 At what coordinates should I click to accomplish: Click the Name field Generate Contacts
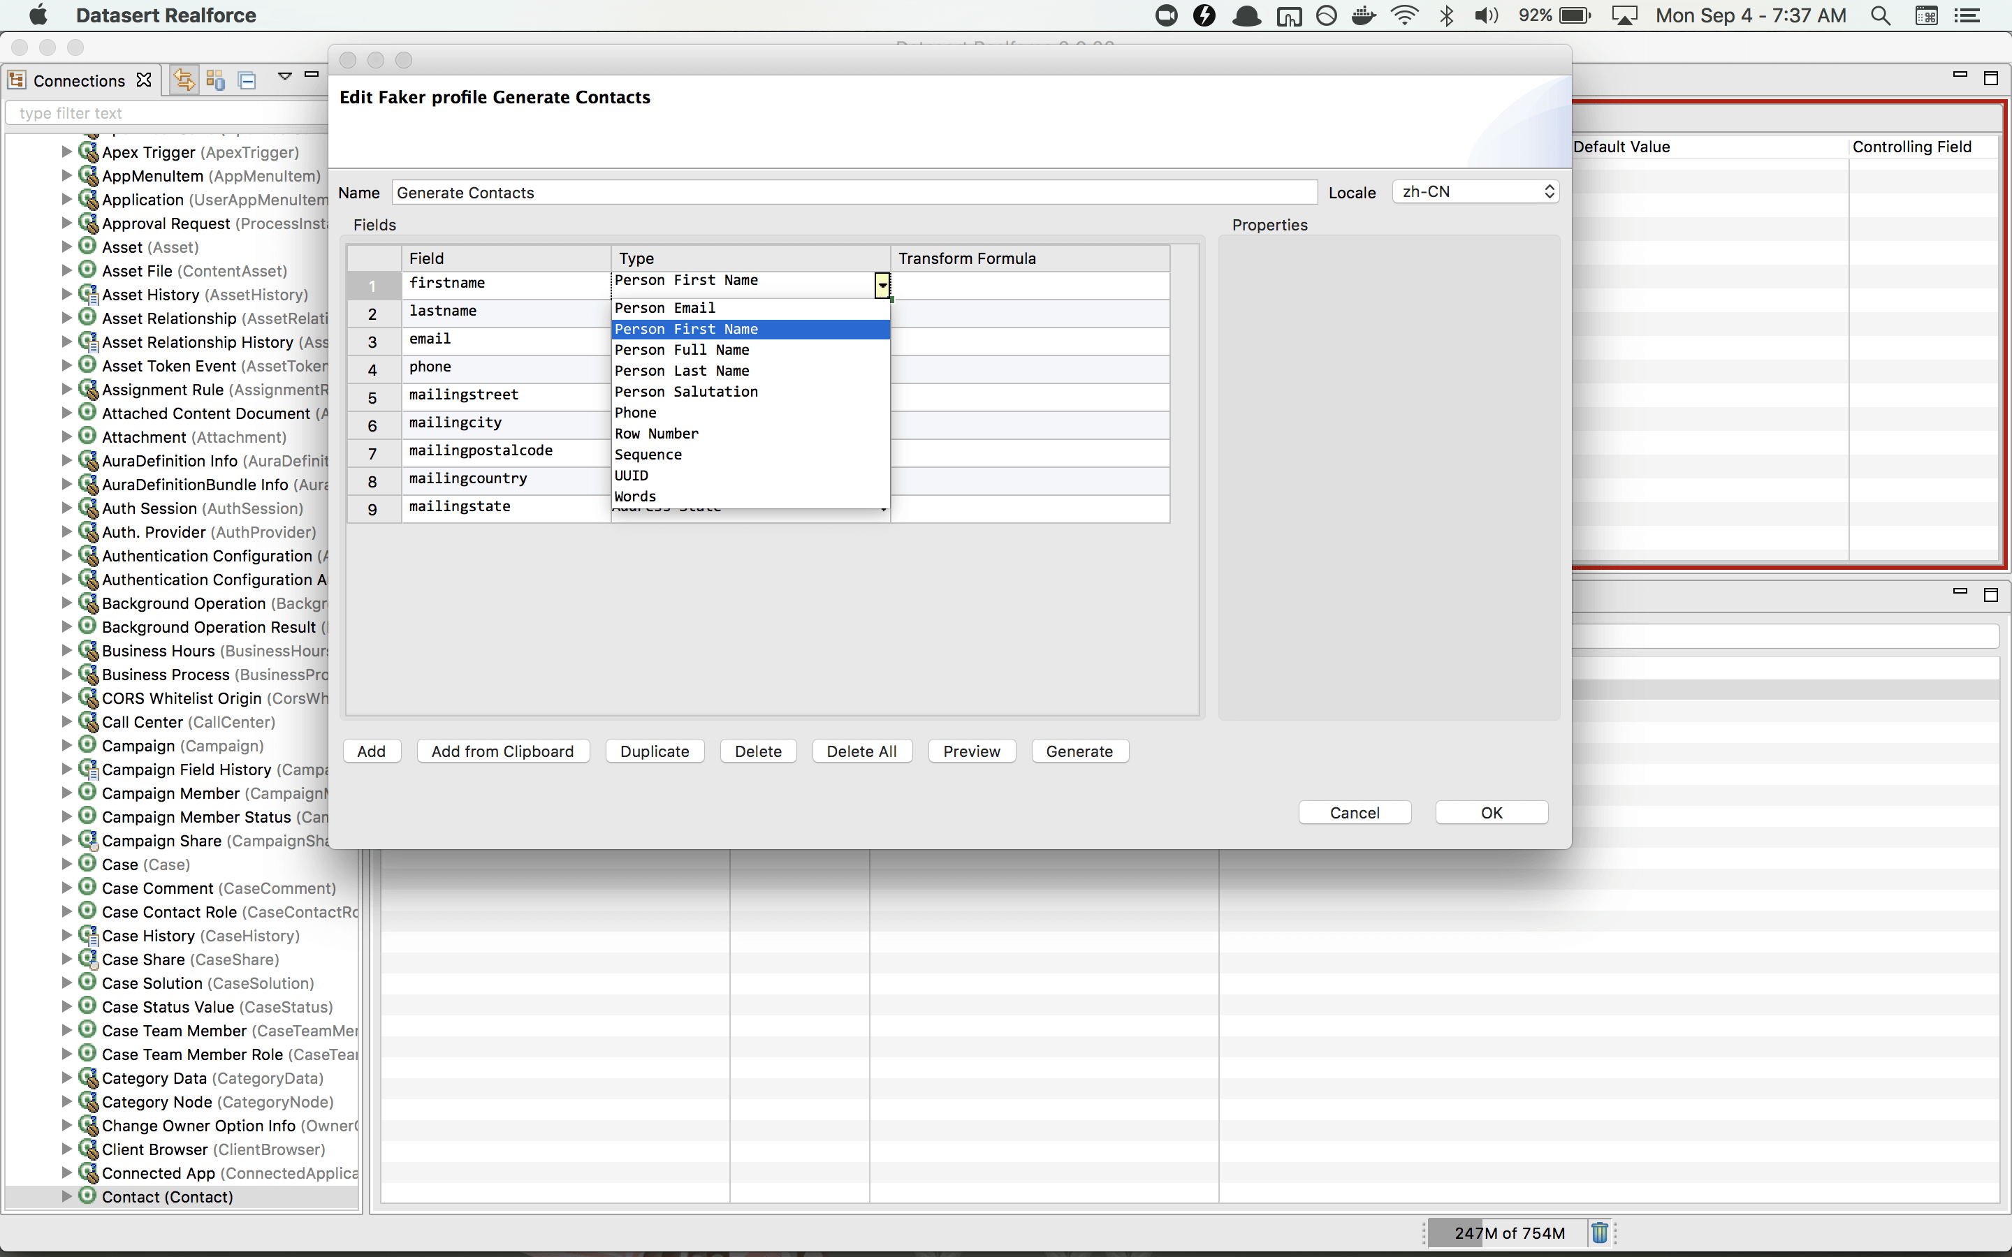click(x=854, y=192)
